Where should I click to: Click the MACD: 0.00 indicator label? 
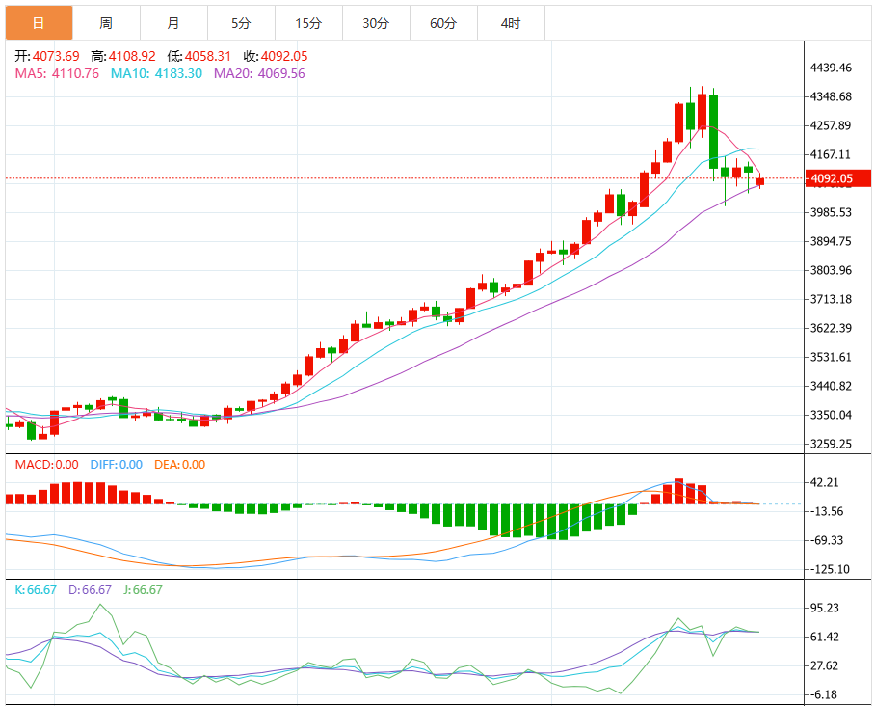pos(47,465)
